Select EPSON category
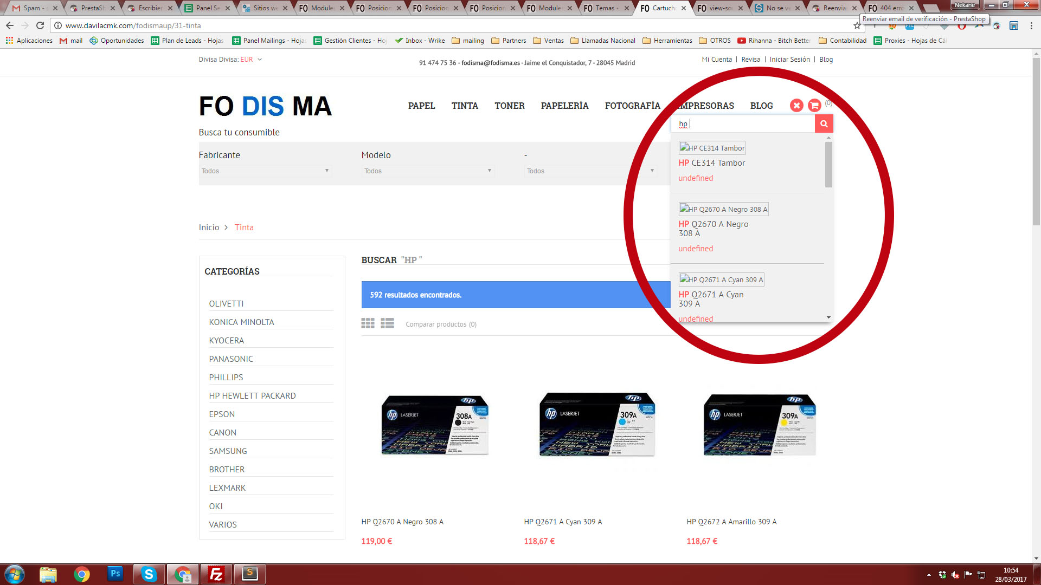Image resolution: width=1041 pixels, height=585 pixels. pos(222,414)
